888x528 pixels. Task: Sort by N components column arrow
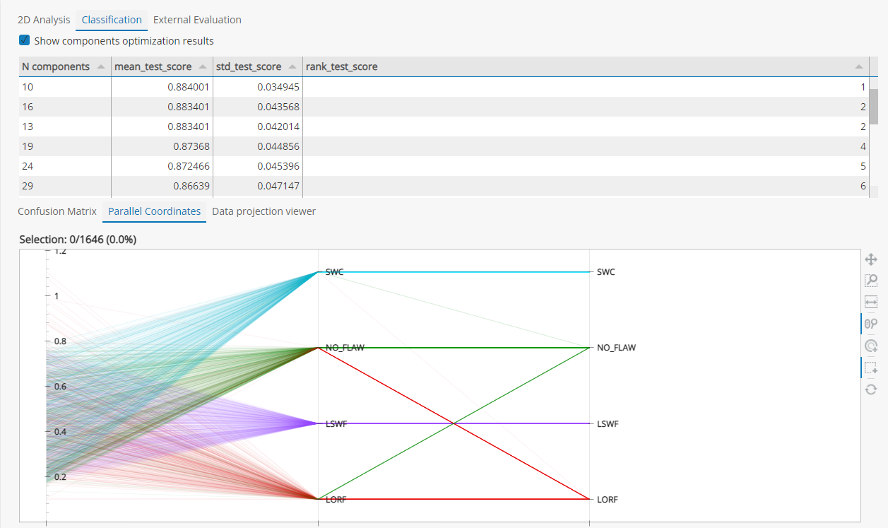(100, 67)
